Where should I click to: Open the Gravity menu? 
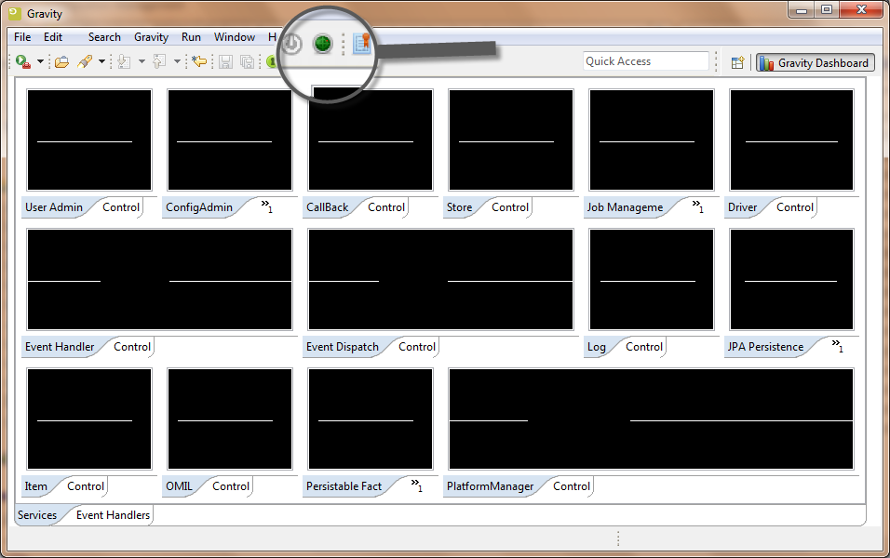point(151,37)
